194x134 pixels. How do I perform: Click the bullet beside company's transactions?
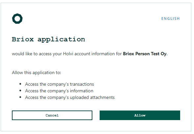(x=20, y=84)
